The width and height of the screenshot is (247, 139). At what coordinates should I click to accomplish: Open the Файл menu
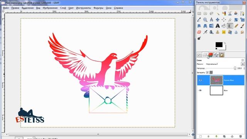[6, 8]
